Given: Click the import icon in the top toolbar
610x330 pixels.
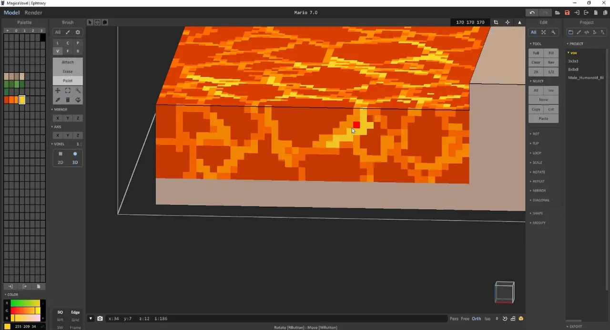Looking at the screenshot, I should click(x=577, y=13).
